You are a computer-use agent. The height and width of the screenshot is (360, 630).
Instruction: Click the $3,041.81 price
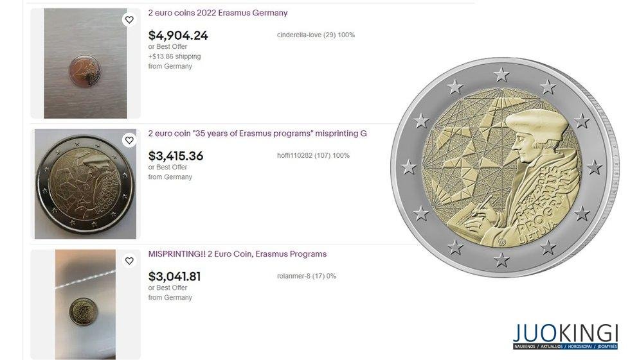174,277
